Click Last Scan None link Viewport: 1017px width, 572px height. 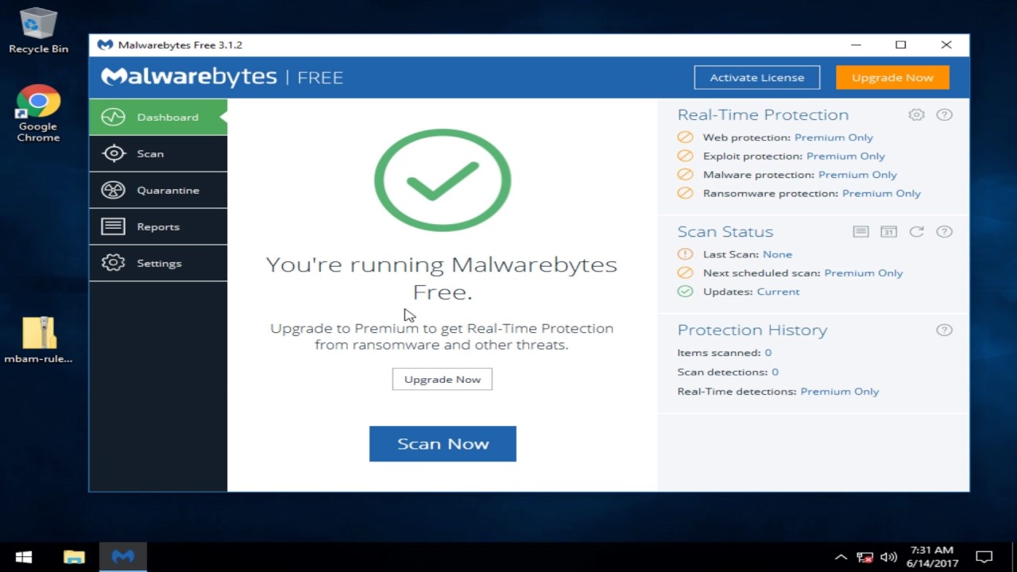[x=777, y=254]
